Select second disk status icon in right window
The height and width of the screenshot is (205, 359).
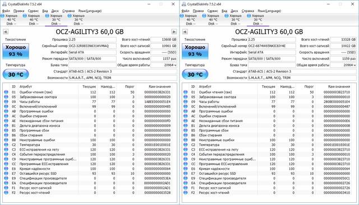coord(204,16)
